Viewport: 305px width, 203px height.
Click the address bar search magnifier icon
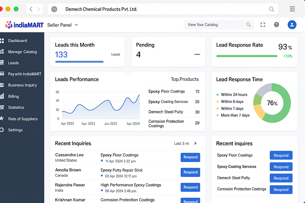[271, 9]
